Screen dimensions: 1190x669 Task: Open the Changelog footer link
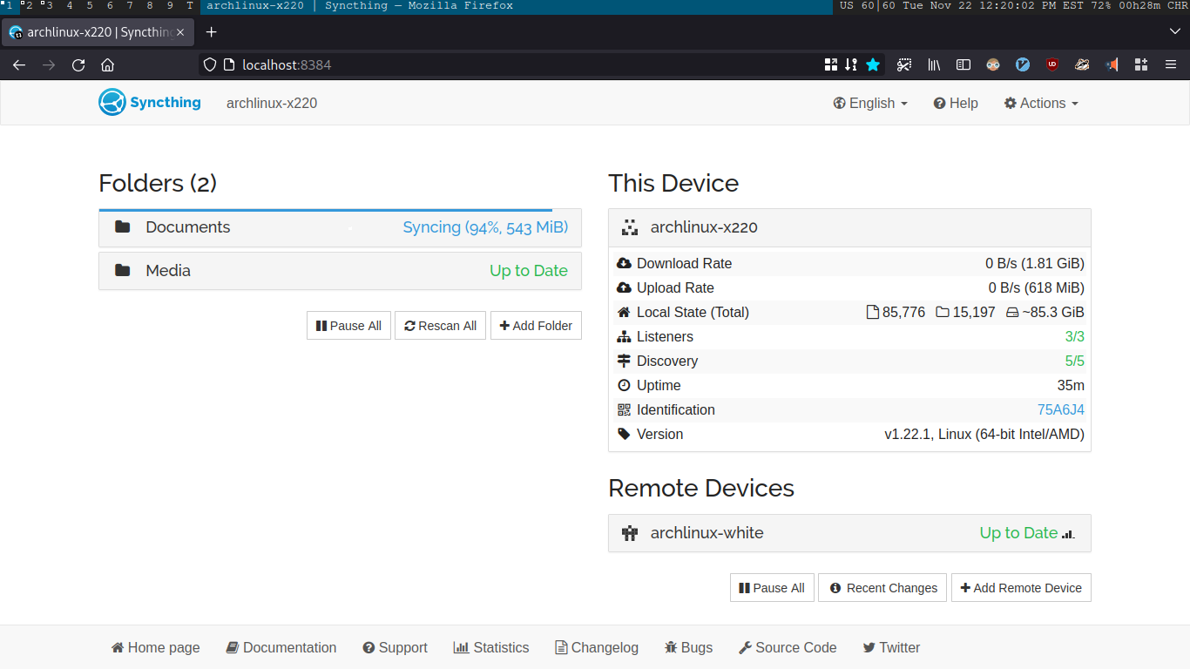point(597,647)
